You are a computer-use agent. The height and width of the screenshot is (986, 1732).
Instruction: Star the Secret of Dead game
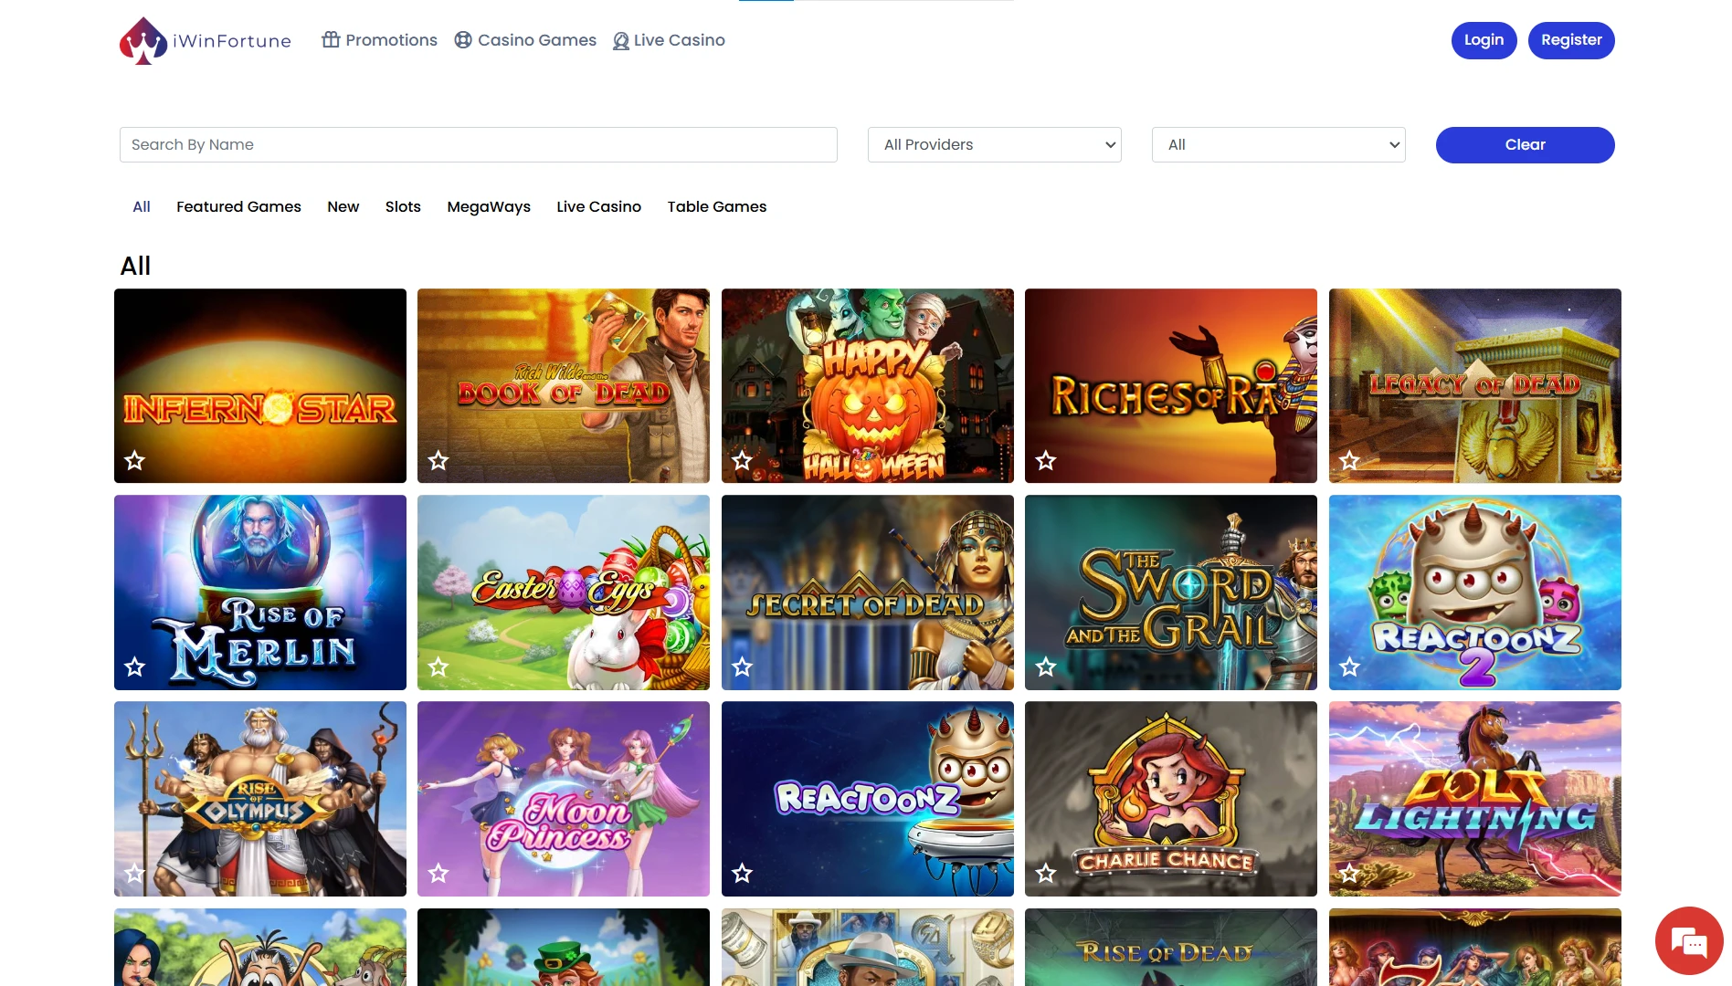tap(743, 667)
